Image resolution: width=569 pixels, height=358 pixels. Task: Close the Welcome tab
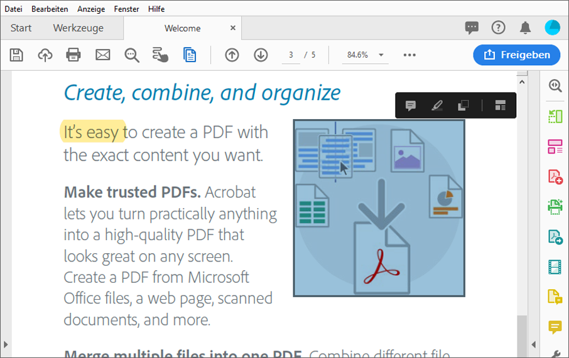233,28
